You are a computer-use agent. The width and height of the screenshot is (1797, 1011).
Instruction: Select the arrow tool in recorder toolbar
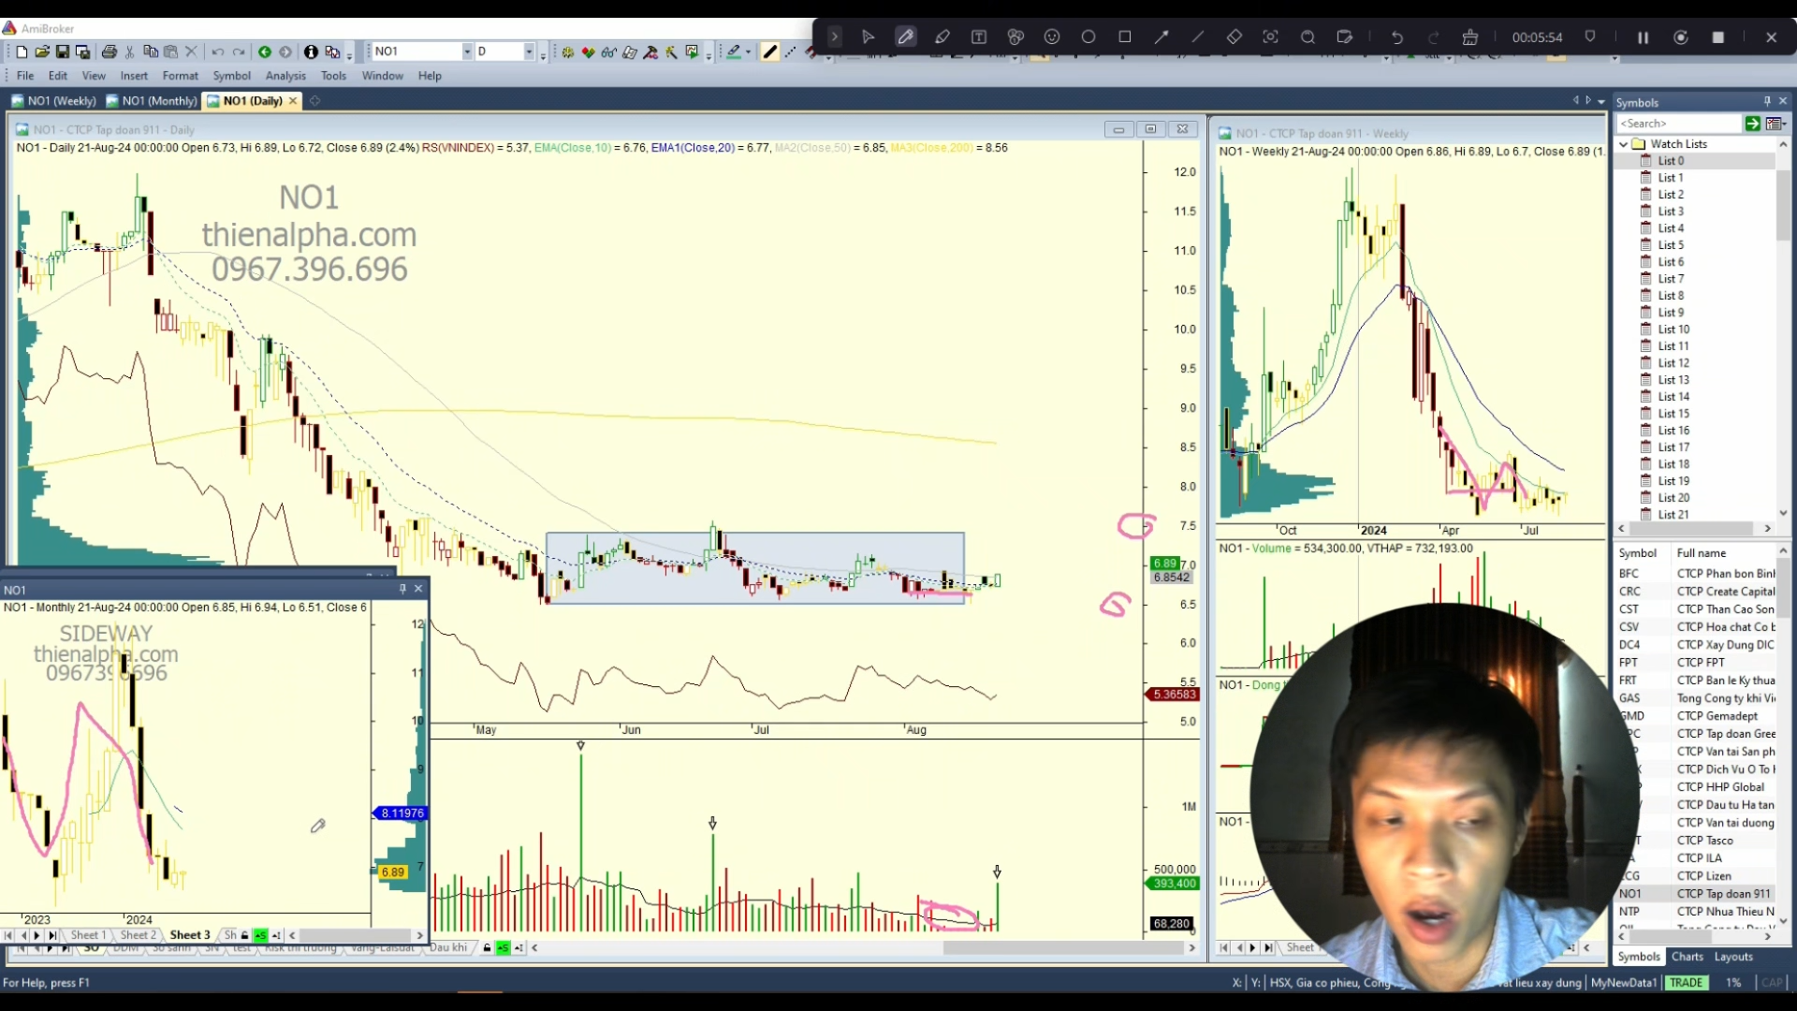pos(1161,37)
